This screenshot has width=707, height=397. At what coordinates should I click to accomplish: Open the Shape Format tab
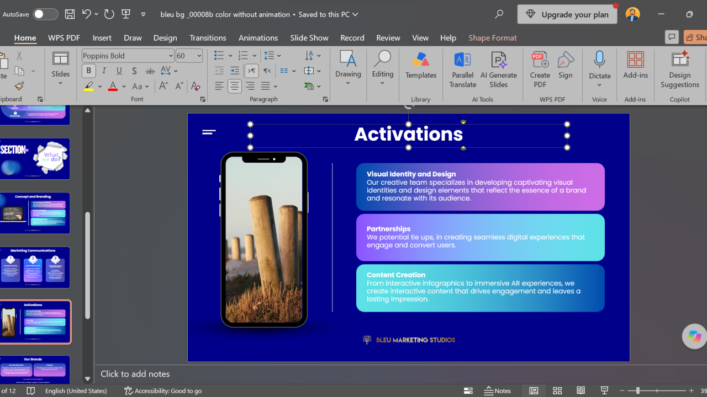(493, 37)
